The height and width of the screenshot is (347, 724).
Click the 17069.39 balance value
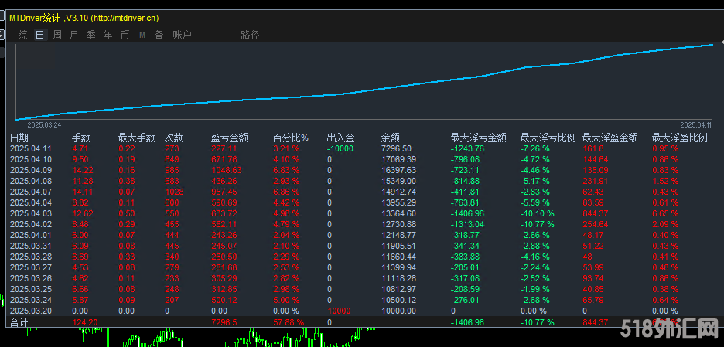398,160
